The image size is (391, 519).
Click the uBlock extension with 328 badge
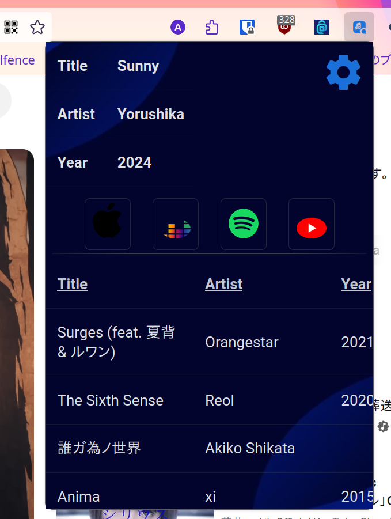(x=285, y=25)
